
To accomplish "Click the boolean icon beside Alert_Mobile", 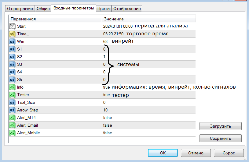I will [12, 133].
